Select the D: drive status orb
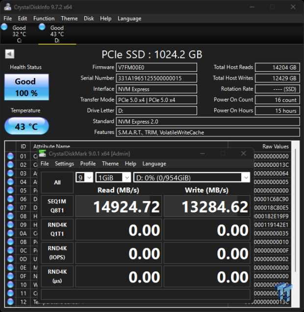Image resolution: width=304 pixels, height=312 pixels. pos(42,27)
